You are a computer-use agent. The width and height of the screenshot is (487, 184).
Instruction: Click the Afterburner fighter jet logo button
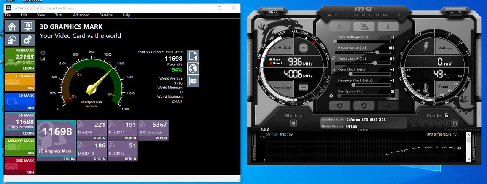pyautogui.click(x=364, y=27)
